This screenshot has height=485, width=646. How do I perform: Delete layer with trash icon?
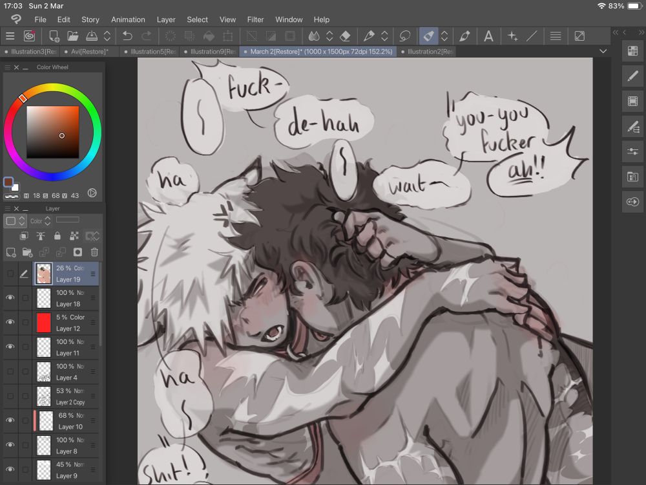click(94, 252)
